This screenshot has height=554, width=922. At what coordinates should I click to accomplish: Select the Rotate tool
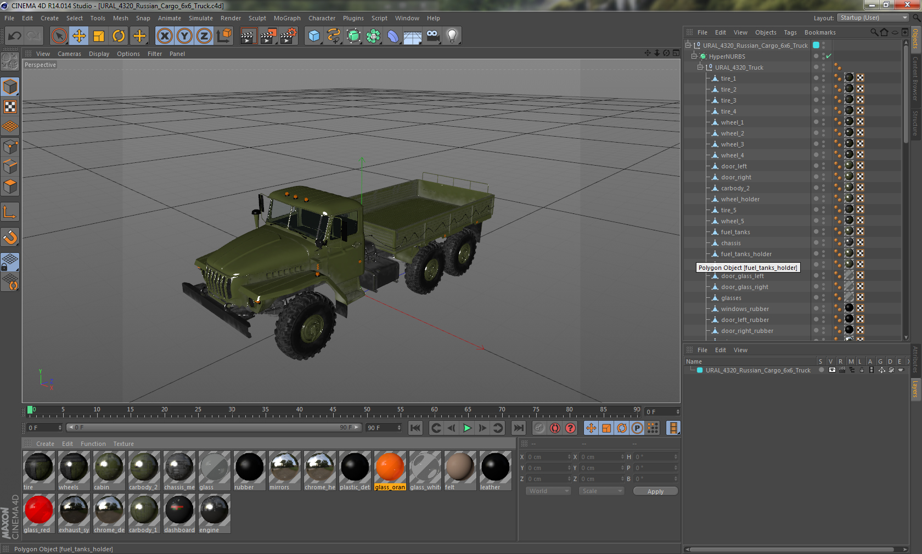point(119,36)
